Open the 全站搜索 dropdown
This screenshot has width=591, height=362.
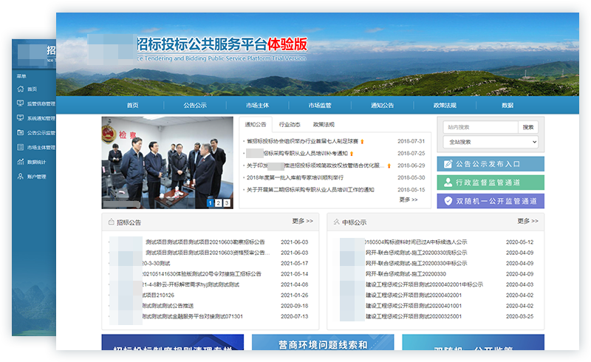click(491, 142)
